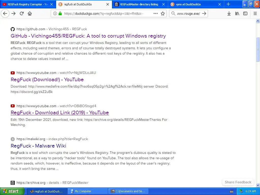Click the scrollbar down arrow
Screen dimensions: 260x195
point(258,185)
